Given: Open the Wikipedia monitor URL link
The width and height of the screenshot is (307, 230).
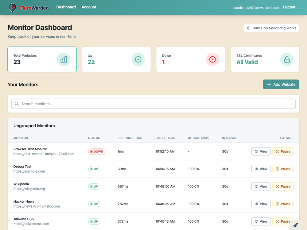Looking at the screenshot, I should pyautogui.click(x=29, y=189).
